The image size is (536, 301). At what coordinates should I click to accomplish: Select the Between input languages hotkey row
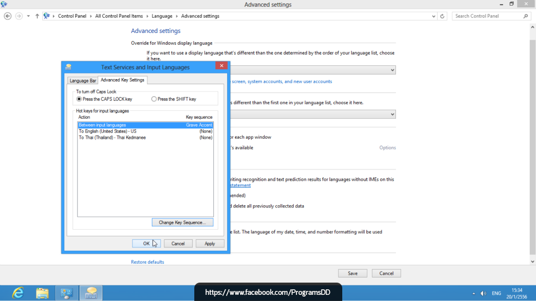[145, 125]
